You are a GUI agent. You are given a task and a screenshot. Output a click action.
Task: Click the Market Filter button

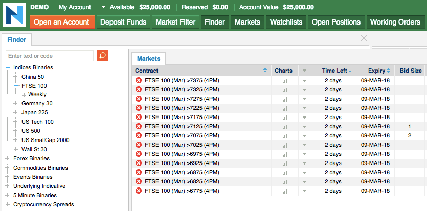click(x=175, y=22)
